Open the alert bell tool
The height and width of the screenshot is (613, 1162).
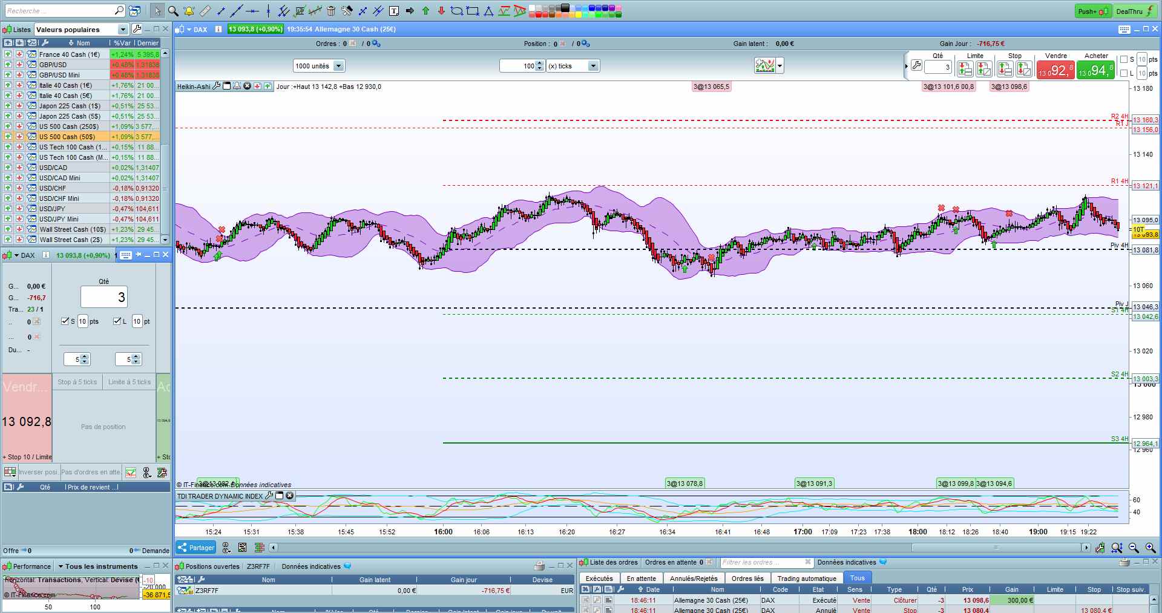tap(189, 11)
